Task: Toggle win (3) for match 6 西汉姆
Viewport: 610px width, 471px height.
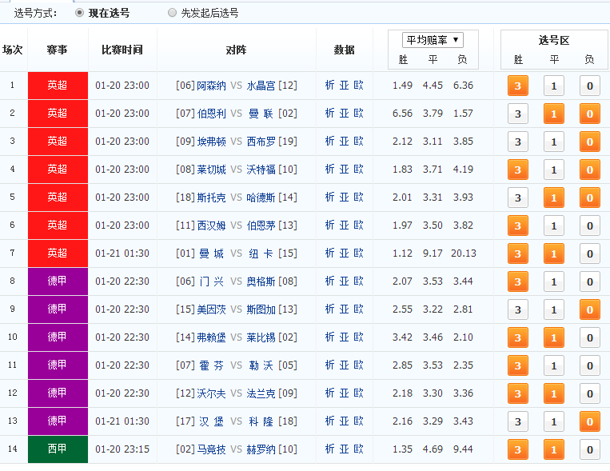Action: click(518, 226)
